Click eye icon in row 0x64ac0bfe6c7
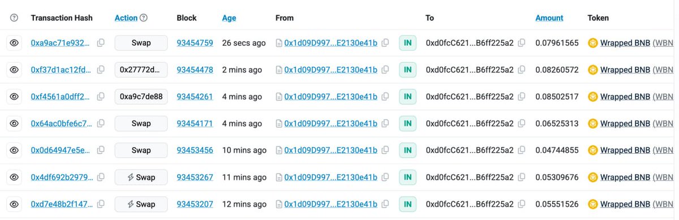 click(x=15, y=123)
